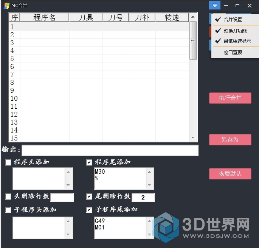Click the M01 line in sub-program tail
Image resolution: width=259 pixels, height=248 pixels.
point(99,227)
